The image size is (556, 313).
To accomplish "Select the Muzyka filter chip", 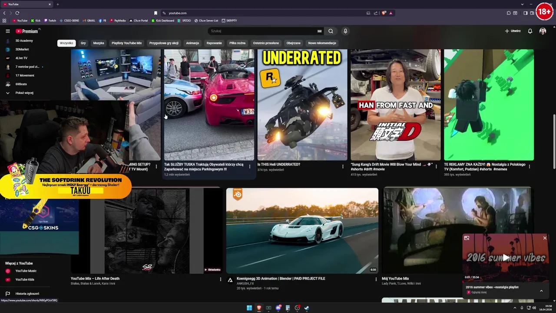I will click(99, 43).
